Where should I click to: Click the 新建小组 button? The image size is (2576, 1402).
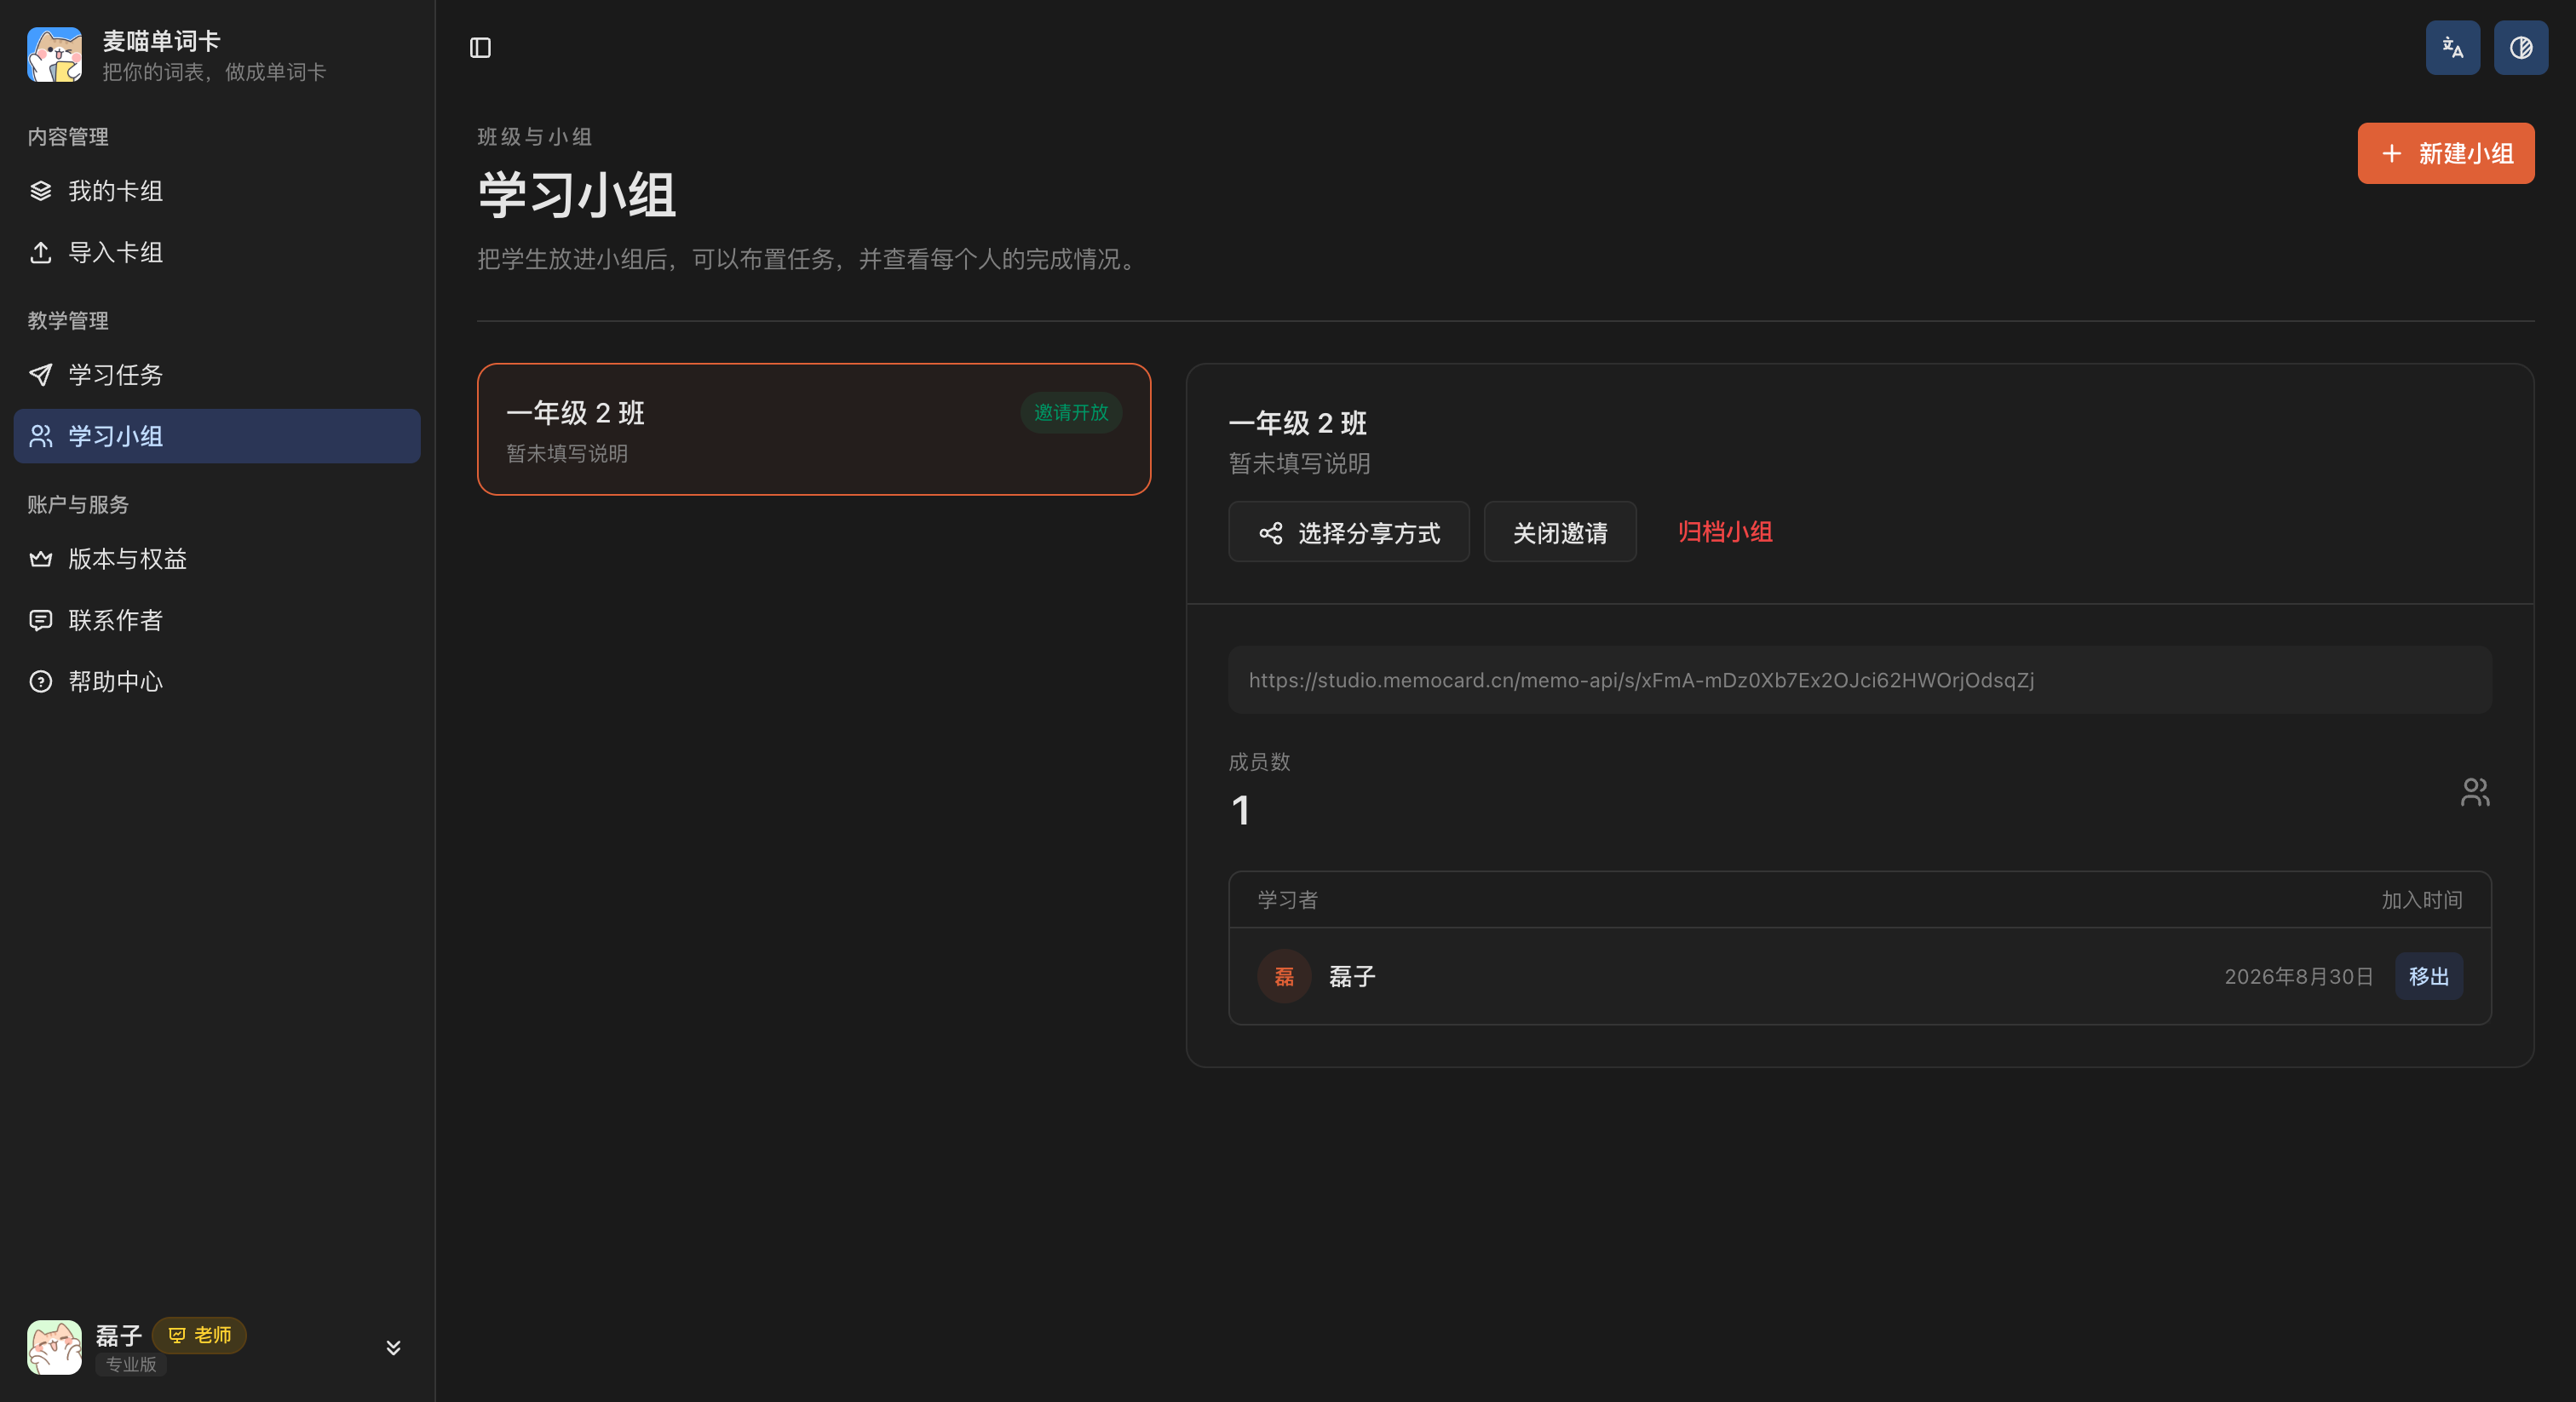pyautogui.click(x=2445, y=153)
